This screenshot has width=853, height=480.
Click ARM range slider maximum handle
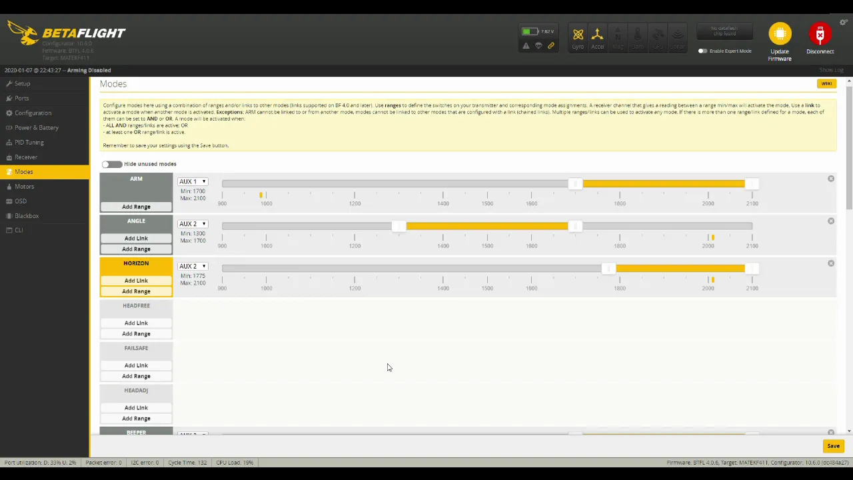pyautogui.click(x=752, y=184)
